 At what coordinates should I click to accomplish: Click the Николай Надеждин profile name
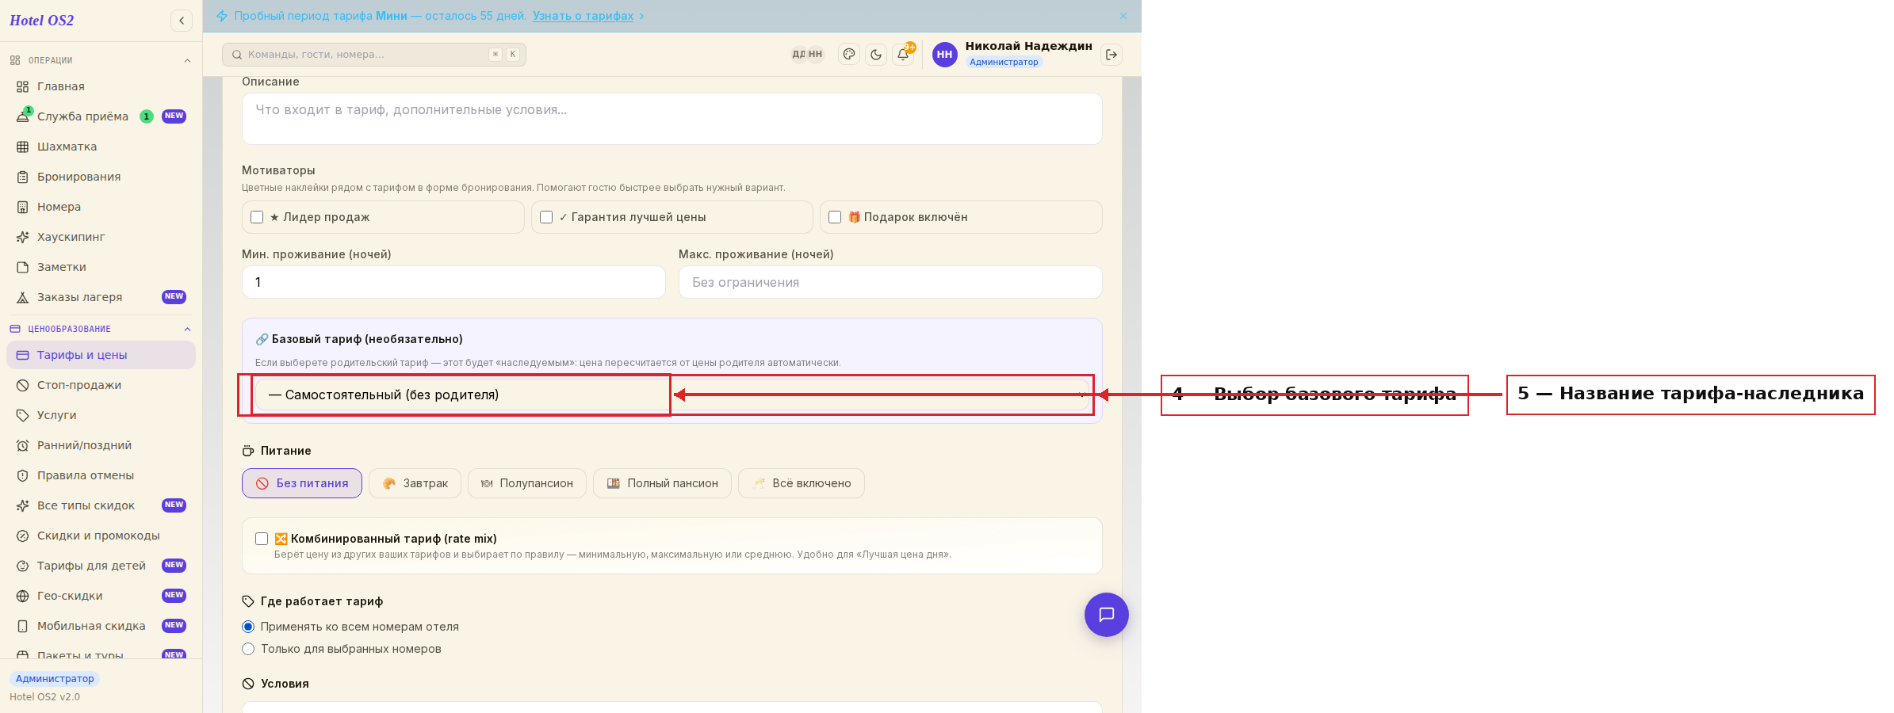tap(1028, 46)
